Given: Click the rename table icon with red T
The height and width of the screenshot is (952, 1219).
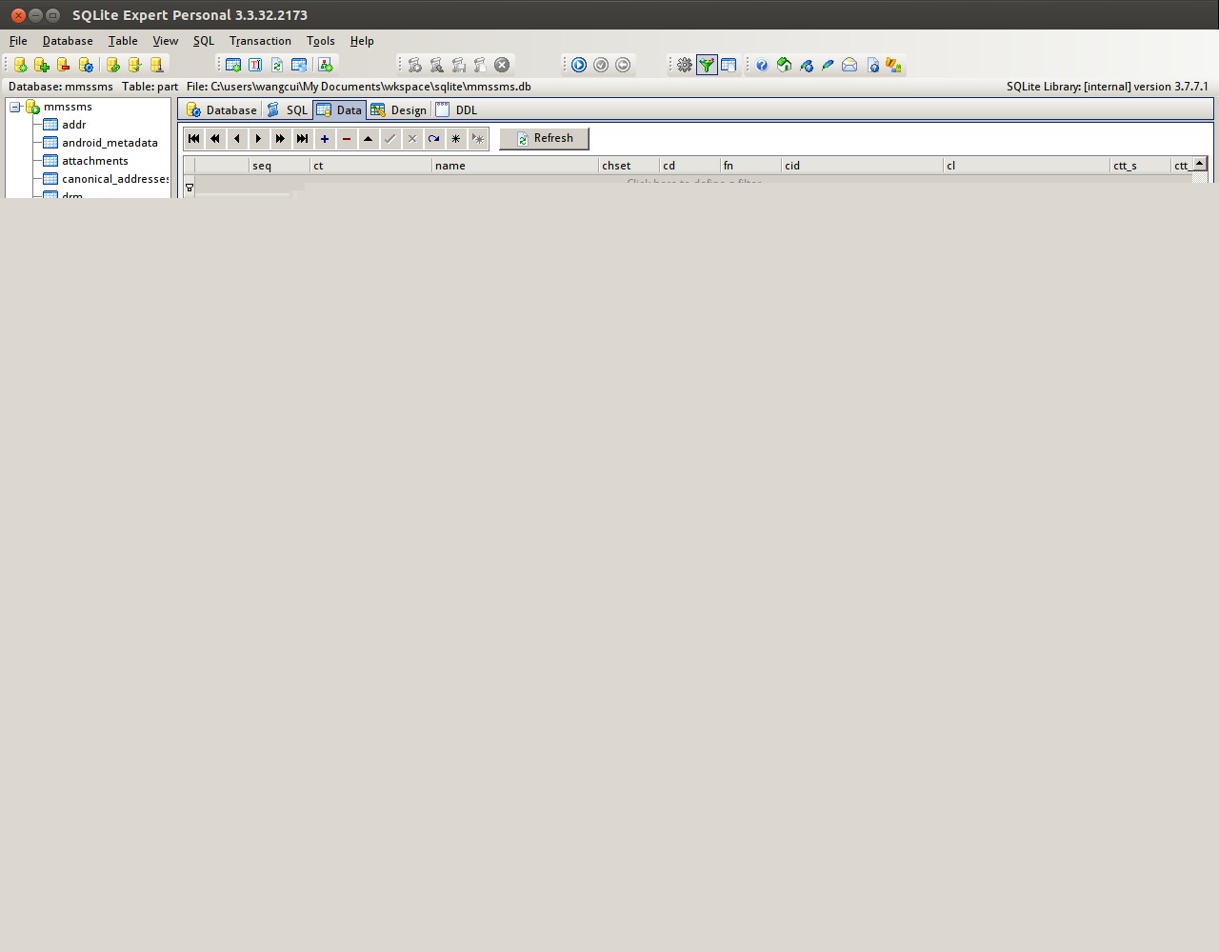Looking at the screenshot, I should click(x=255, y=65).
